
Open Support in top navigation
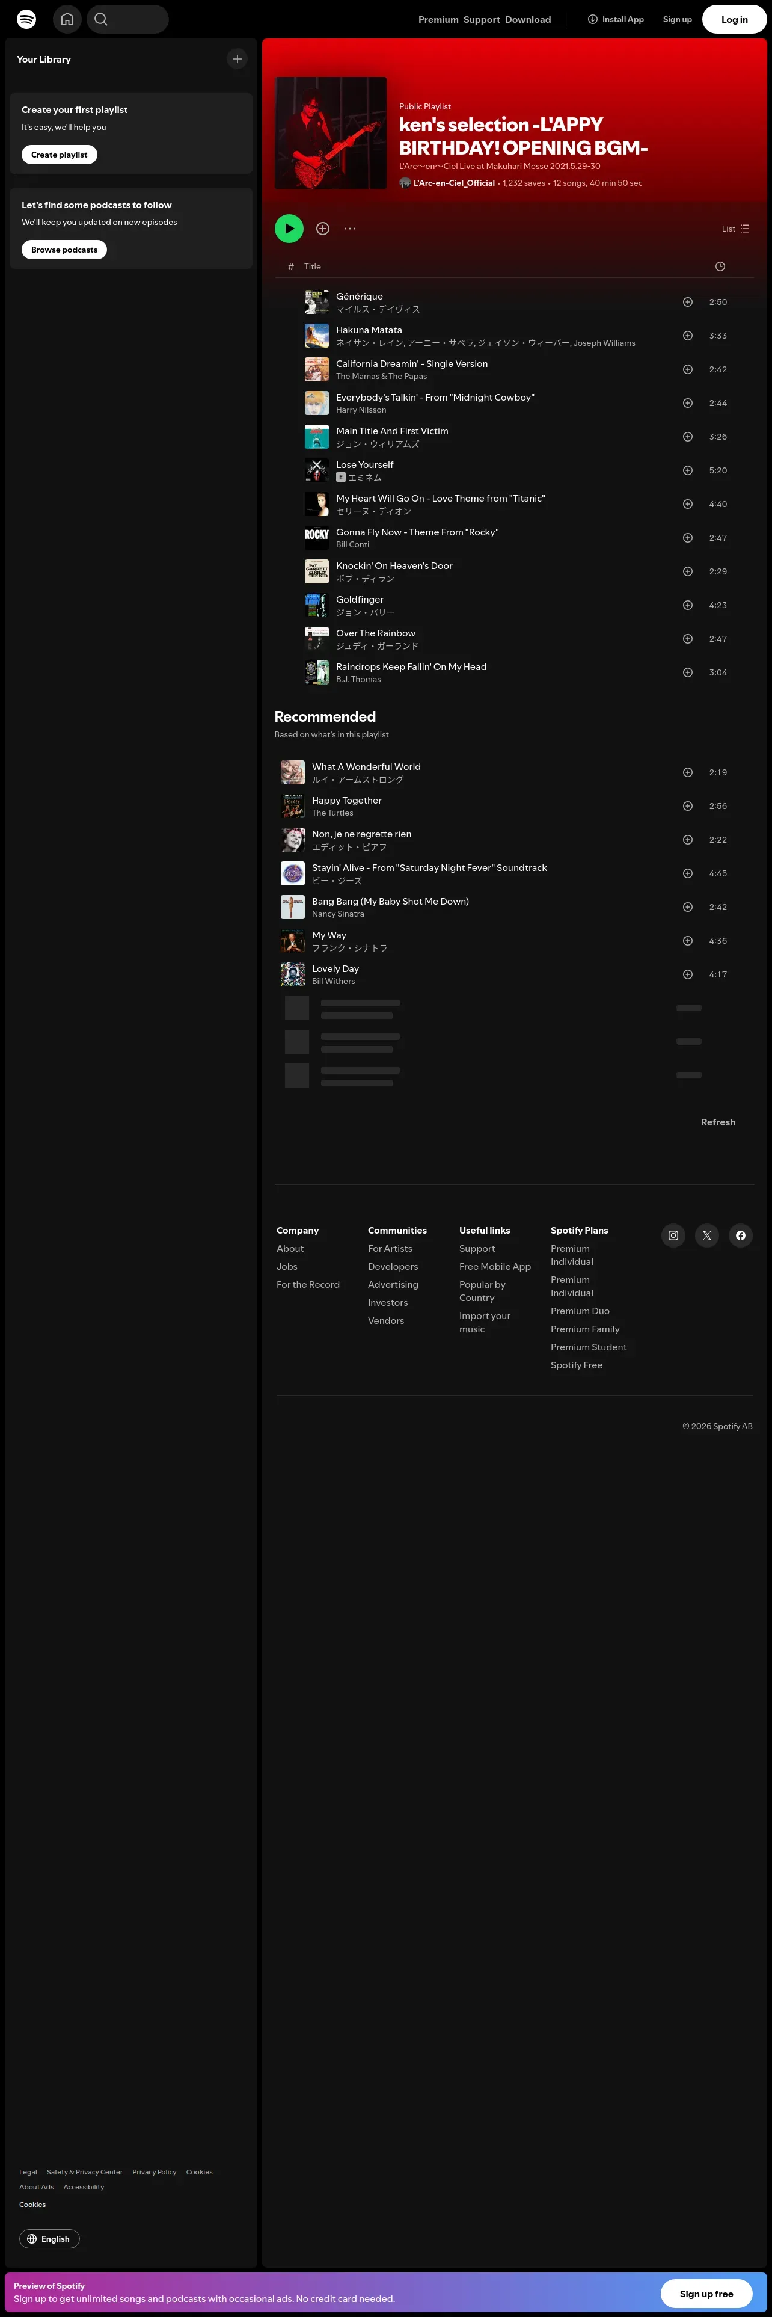[482, 20]
